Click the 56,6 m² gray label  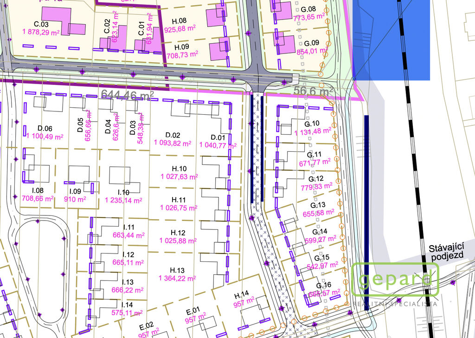pos(314,91)
